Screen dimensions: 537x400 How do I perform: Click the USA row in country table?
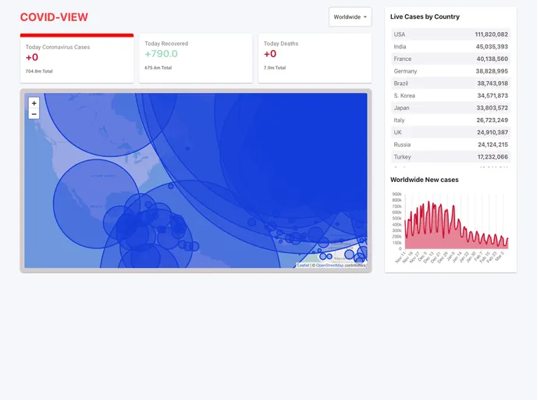point(450,34)
